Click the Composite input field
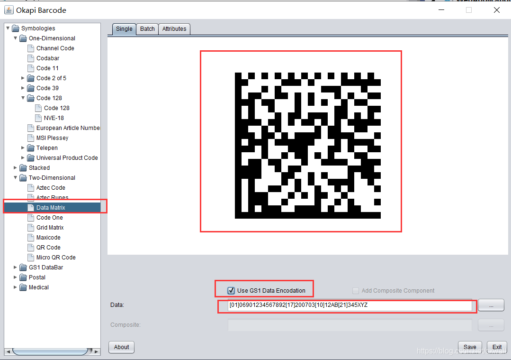The width and height of the screenshot is (511, 360). pos(350,325)
